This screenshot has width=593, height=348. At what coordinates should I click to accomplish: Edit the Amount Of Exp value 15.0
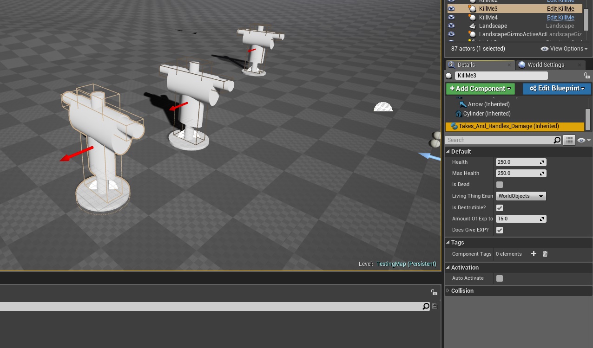517,219
